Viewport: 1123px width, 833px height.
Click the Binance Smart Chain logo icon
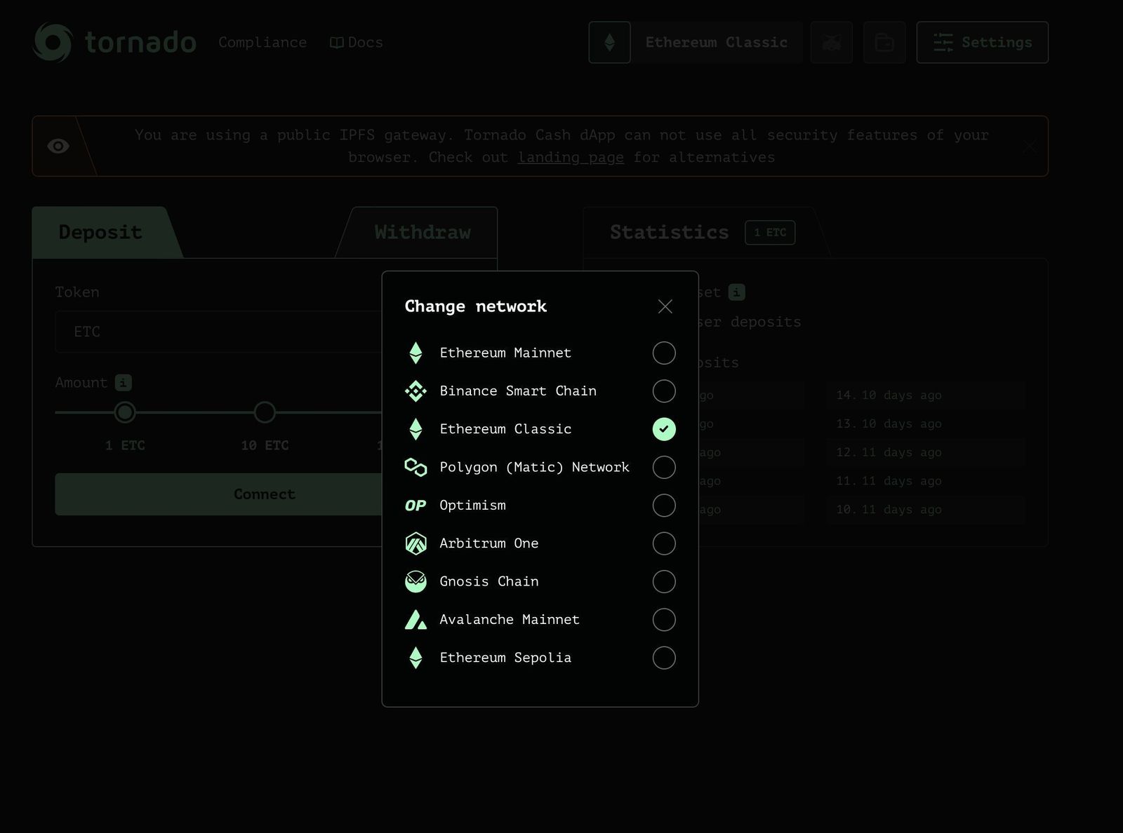416,391
